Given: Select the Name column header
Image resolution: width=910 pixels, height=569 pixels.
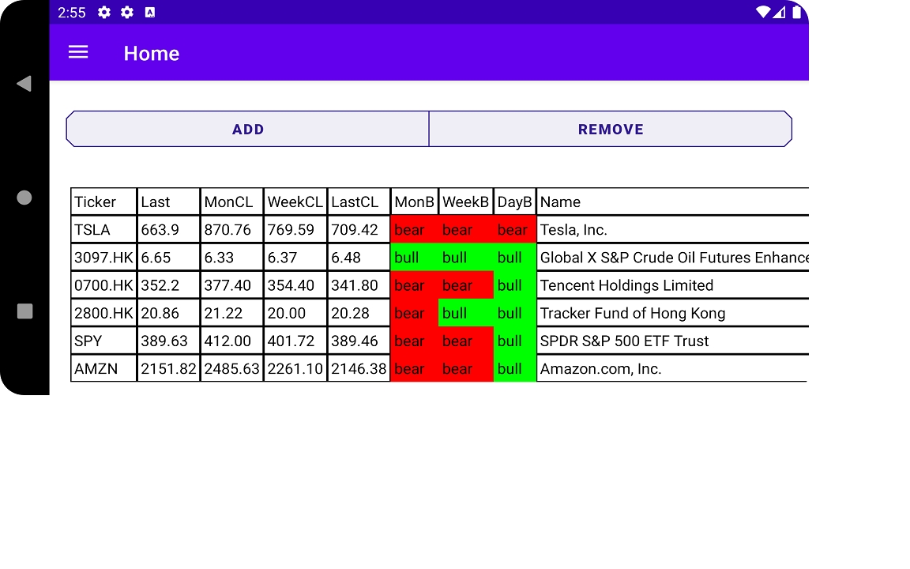Looking at the screenshot, I should (673, 202).
